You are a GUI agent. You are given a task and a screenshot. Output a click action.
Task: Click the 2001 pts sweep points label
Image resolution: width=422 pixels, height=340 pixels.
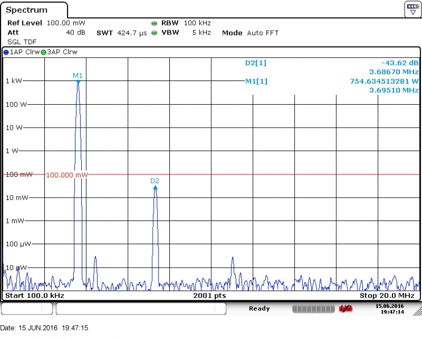(210, 296)
